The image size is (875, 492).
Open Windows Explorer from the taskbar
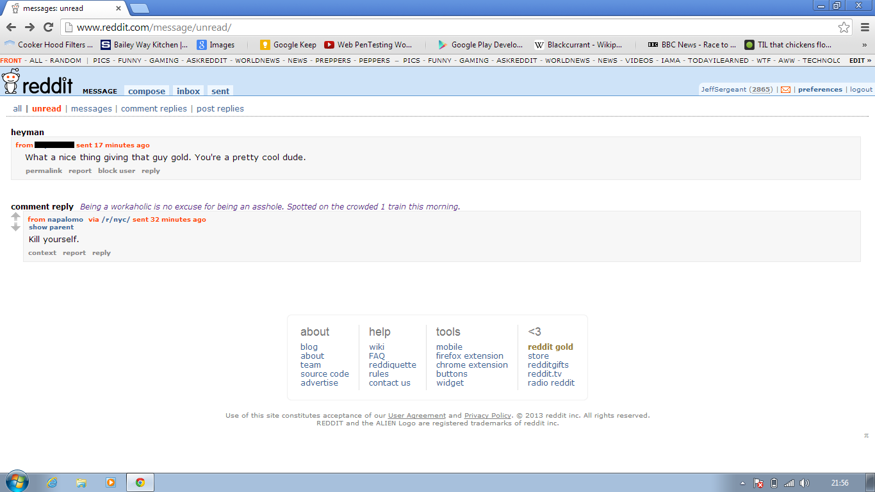pos(81,483)
